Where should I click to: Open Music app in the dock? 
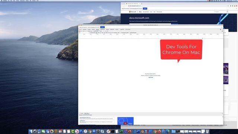86,131
